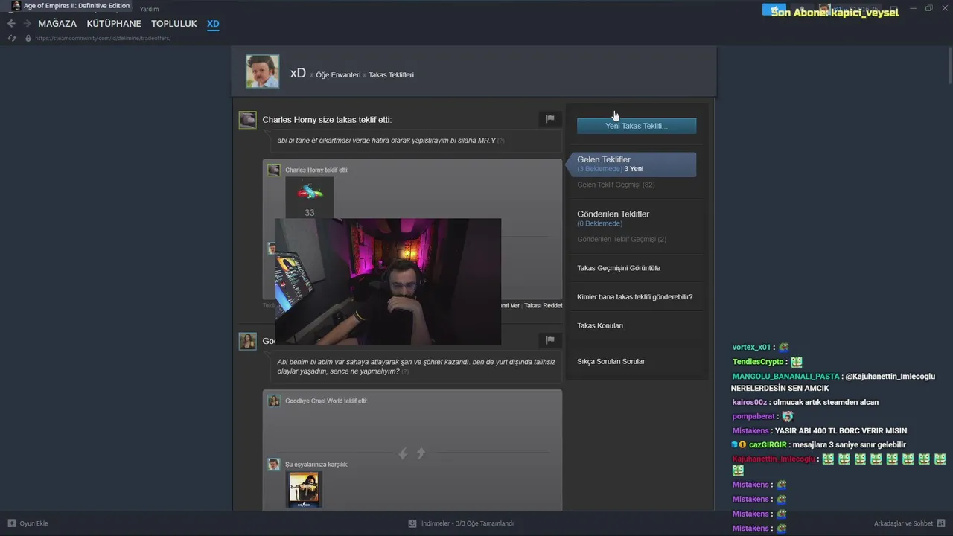The image size is (953, 536).
Task: Click the page vertical scrollbar
Action: coord(949,67)
